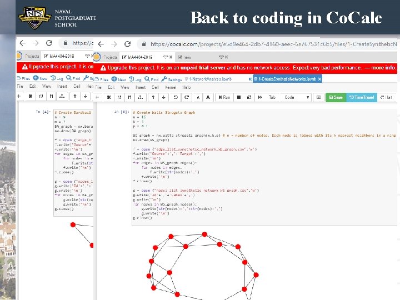Switch to the MA4404-2018 project tab in front window

coord(139,57)
